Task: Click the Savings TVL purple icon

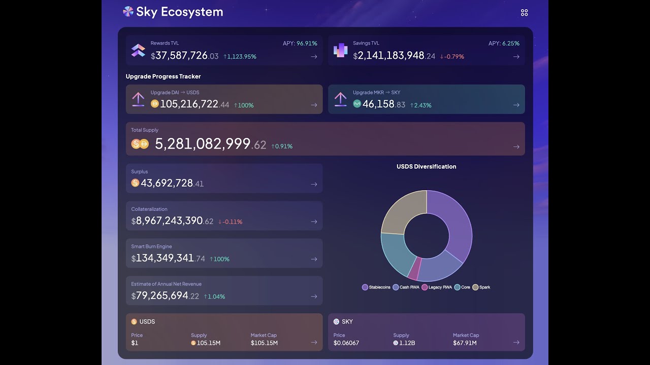Action: point(340,50)
